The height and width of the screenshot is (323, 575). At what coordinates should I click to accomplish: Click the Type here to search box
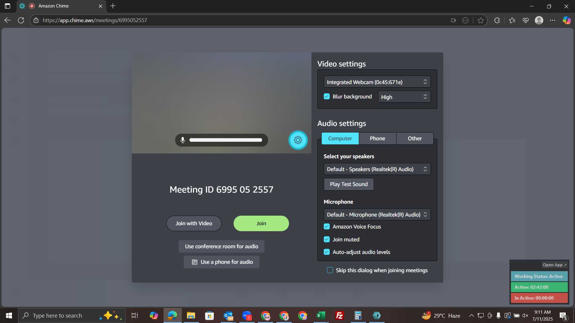tap(72, 316)
